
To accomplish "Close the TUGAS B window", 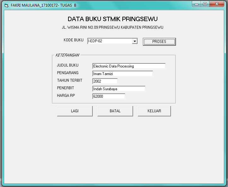I will (x=217, y=4).
